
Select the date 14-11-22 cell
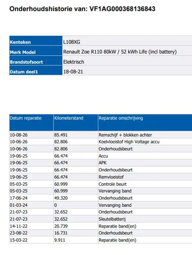19,226
